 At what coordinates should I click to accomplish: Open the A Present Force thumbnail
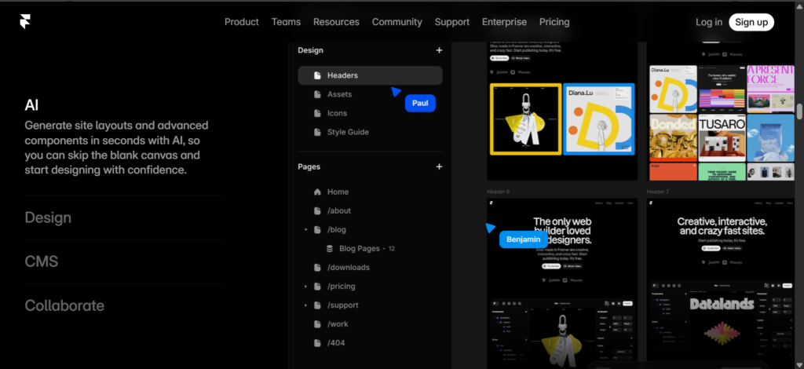pyautogui.click(x=771, y=89)
